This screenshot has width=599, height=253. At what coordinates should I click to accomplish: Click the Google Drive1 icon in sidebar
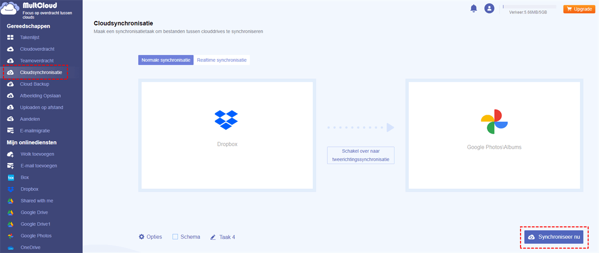point(10,224)
